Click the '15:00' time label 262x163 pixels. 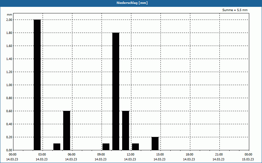click(x=160, y=155)
